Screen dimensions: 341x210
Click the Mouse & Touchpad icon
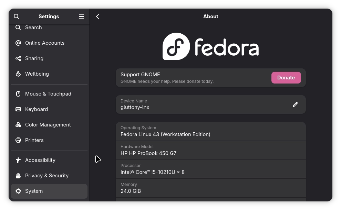click(18, 94)
